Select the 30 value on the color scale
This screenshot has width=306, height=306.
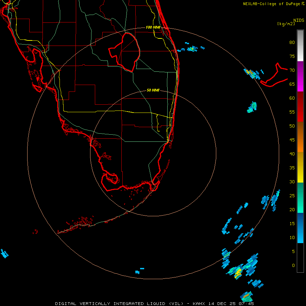[x=292, y=182]
